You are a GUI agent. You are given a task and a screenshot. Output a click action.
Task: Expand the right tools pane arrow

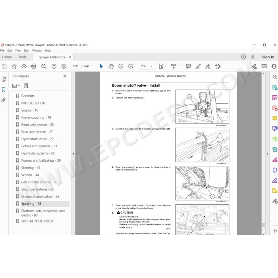[275, 231]
